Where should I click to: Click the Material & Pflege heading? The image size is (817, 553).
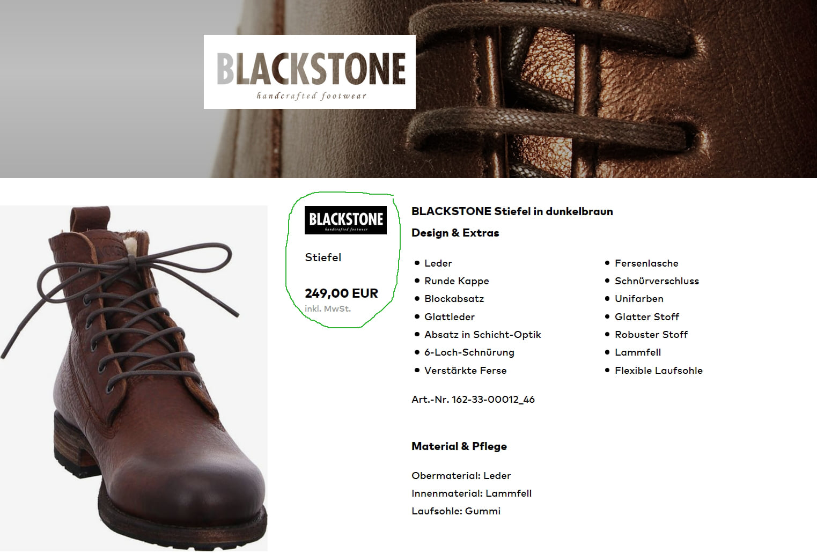pyautogui.click(x=459, y=446)
